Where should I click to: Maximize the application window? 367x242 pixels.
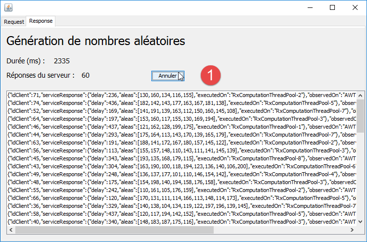[332, 8]
